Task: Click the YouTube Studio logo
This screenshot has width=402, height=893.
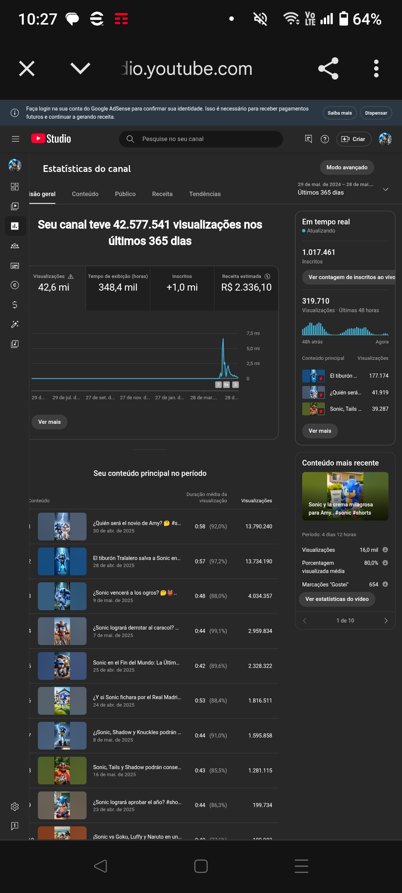Action: click(x=51, y=139)
